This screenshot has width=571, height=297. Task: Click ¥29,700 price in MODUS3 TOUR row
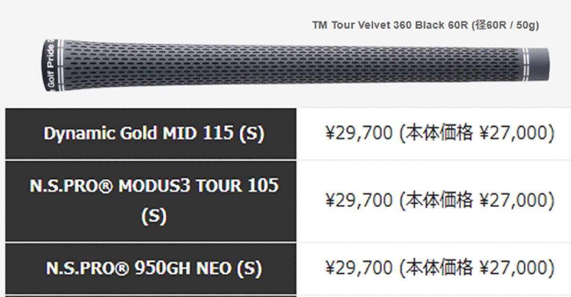pos(359,201)
